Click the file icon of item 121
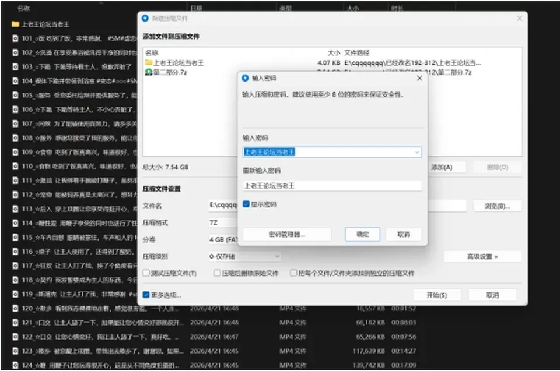The image size is (560, 371). [x=15, y=323]
